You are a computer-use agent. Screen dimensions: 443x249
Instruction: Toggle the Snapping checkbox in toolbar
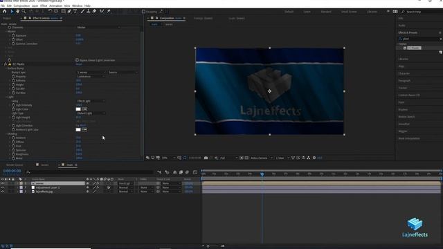tap(143, 12)
